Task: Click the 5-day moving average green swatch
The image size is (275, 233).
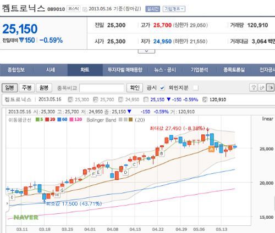Action: coord(37,120)
